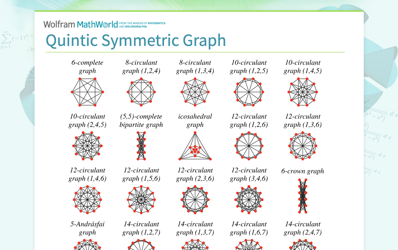The image size is (398, 250).
Task: Select the icosahedral graph thumbnail
Action: coord(195,146)
